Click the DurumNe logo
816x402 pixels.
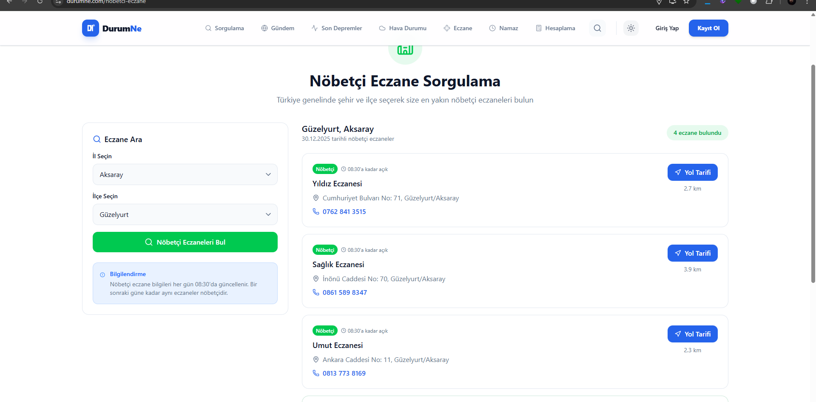point(112,28)
